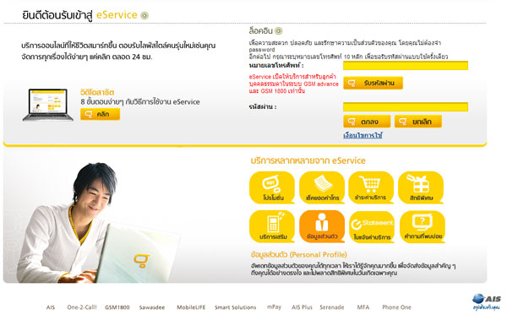Click the round bullet icon beside ล็อคอิน
The height and width of the screenshot is (320, 507).
(278, 31)
